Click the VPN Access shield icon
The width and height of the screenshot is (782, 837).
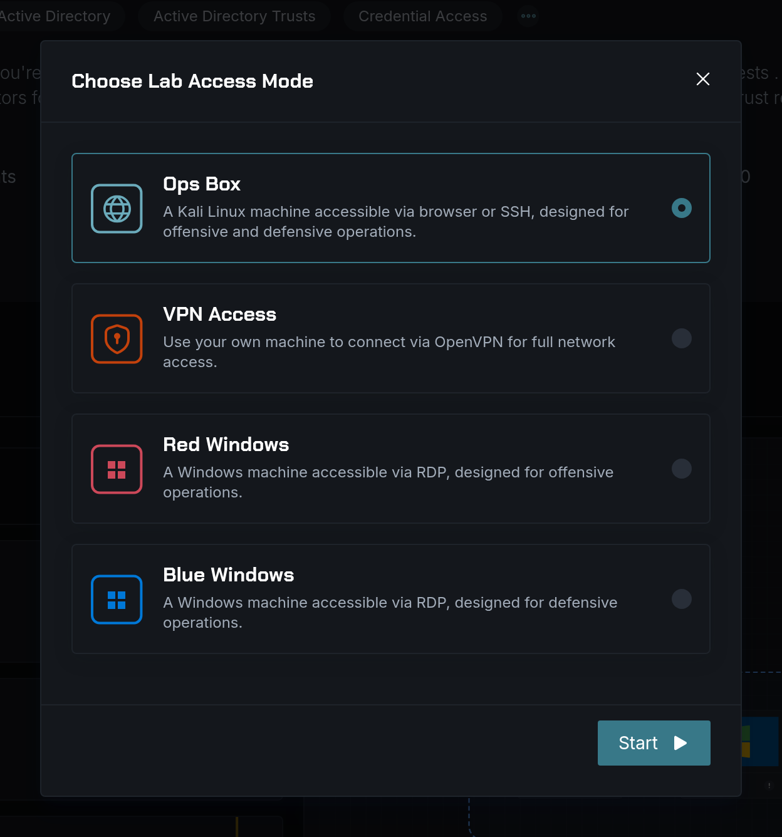coord(117,339)
